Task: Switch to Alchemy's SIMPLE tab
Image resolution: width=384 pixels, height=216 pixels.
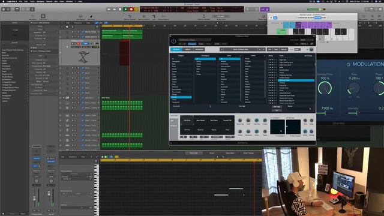Action: click(188, 49)
